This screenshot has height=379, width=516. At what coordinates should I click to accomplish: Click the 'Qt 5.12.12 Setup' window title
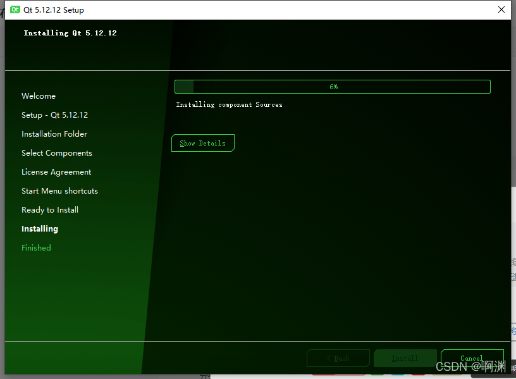(x=54, y=10)
